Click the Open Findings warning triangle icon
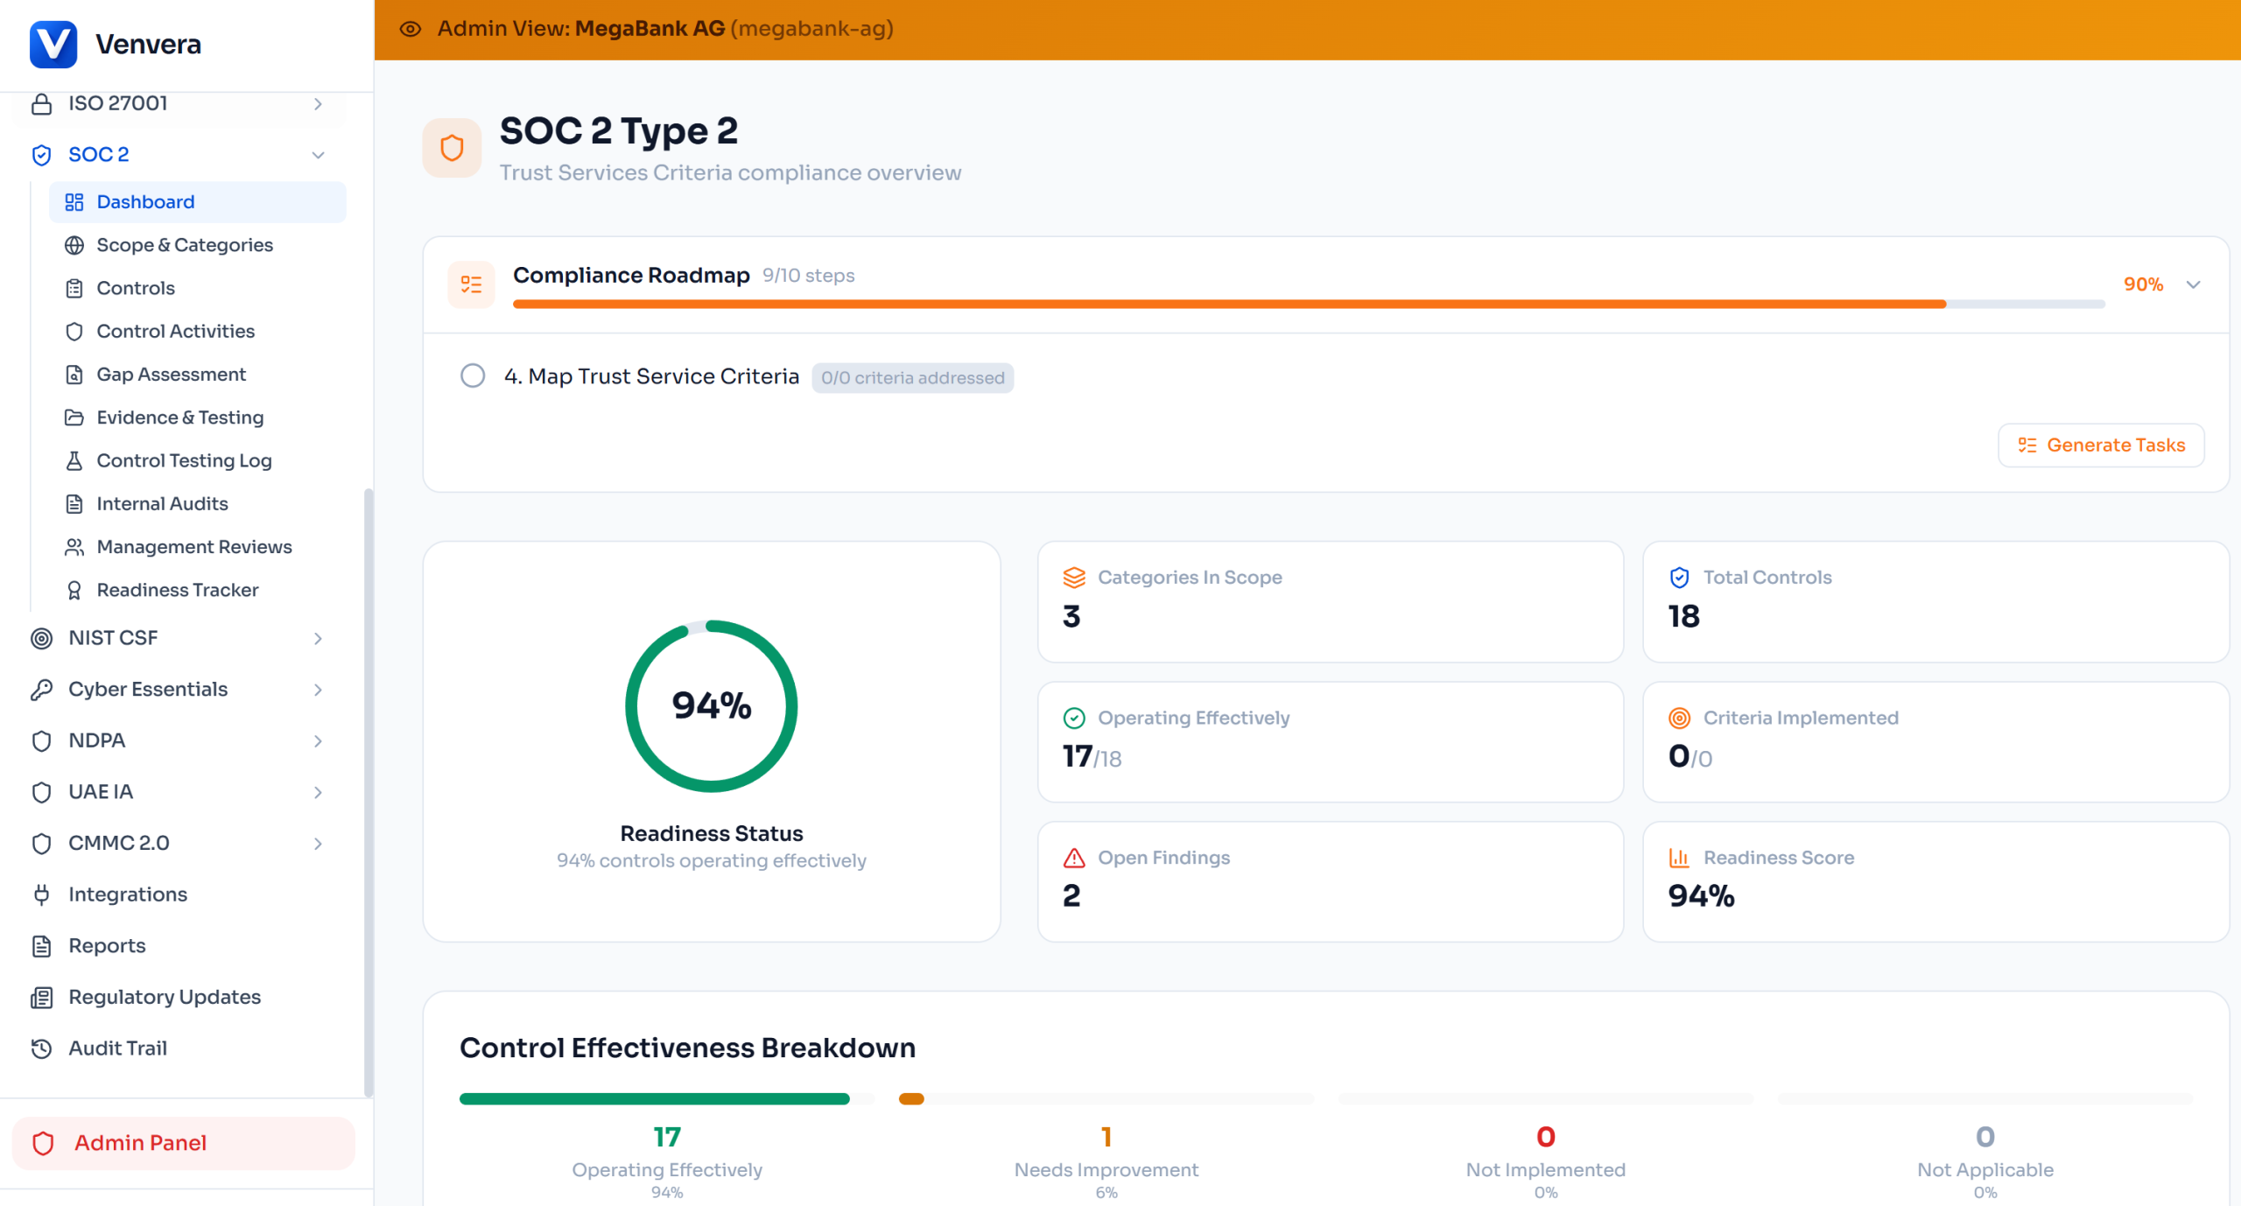Image resolution: width=2241 pixels, height=1206 pixels. [1074, 859]
